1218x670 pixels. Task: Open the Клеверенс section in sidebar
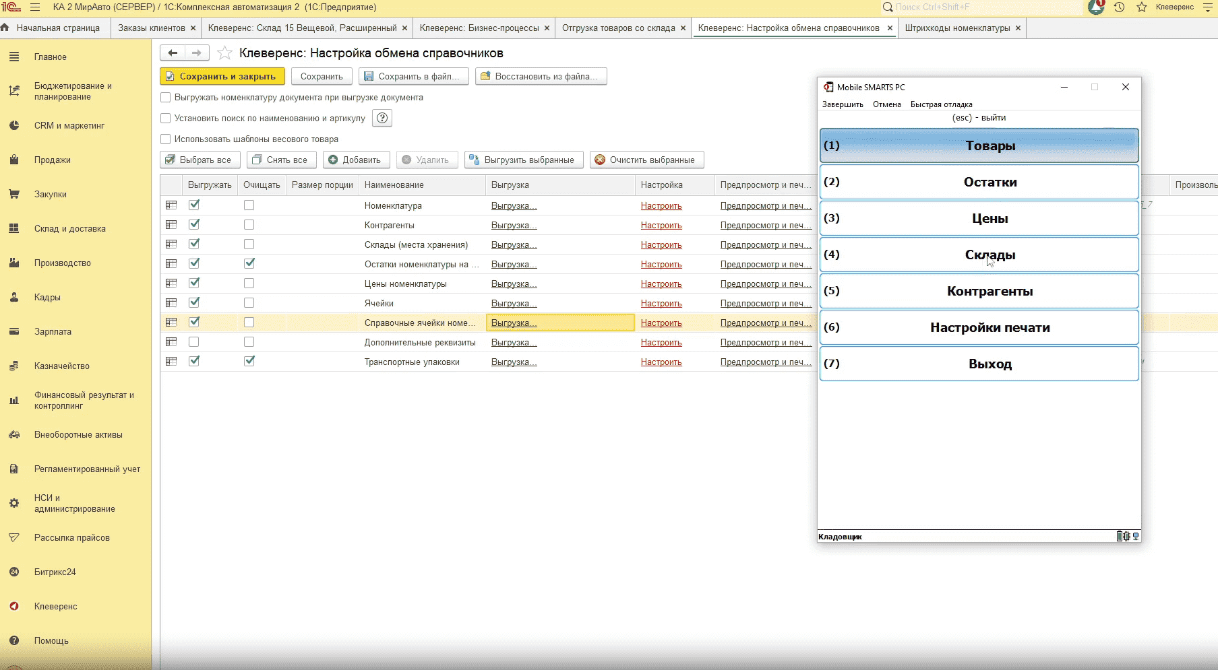[55, 607]
